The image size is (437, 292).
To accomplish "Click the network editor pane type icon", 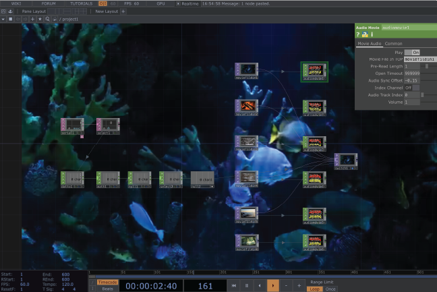I will pyautogui.click(x=11, y=20).
